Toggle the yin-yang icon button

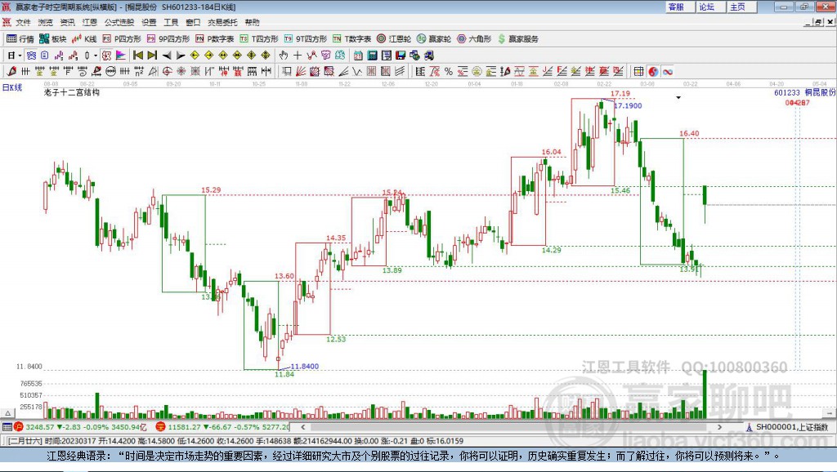(x=653, y=72)
